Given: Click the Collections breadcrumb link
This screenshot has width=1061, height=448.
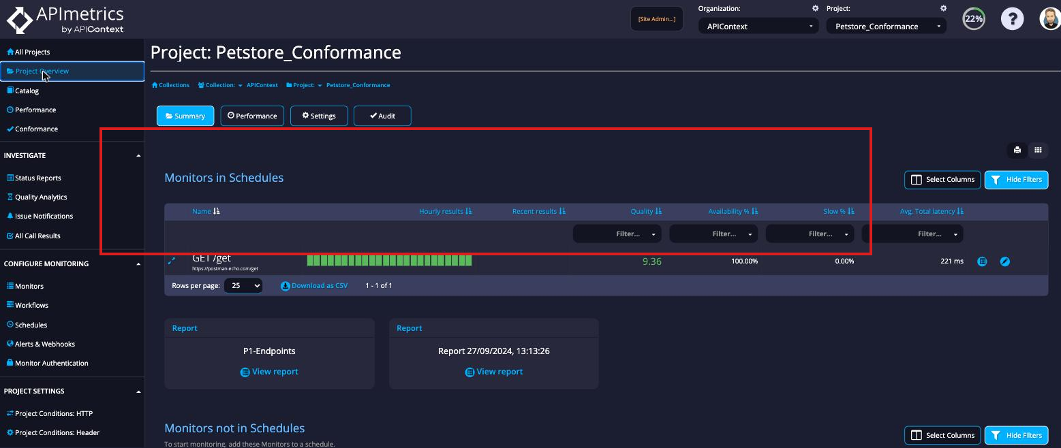Looking at the screenshot, I should tap(170, 85).
